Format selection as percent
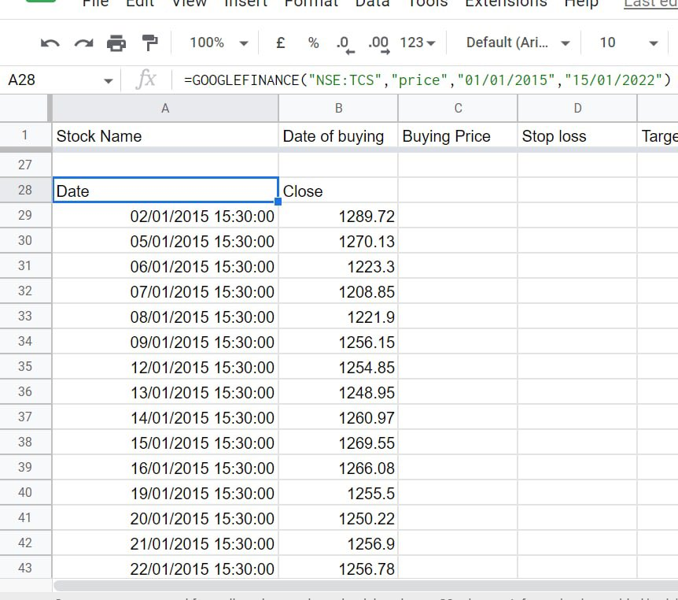678x600 pixels. point(313,43)
